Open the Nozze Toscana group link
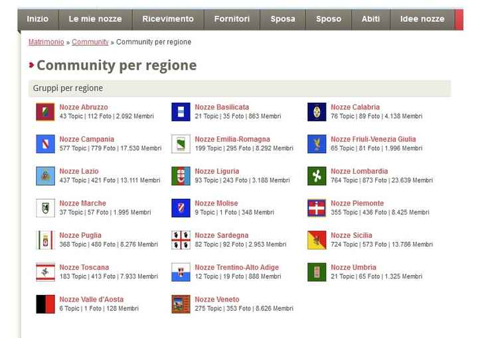The image size is (478, 338). pos(84,267)
